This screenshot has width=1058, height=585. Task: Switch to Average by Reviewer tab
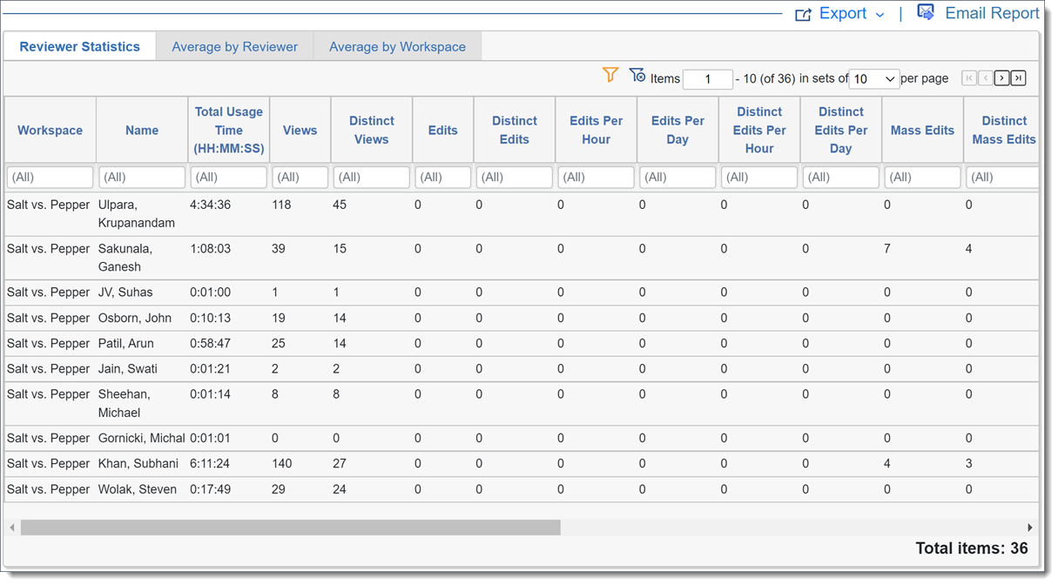tap(234, 47)
